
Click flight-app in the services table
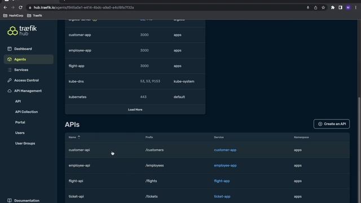(77, 66)
